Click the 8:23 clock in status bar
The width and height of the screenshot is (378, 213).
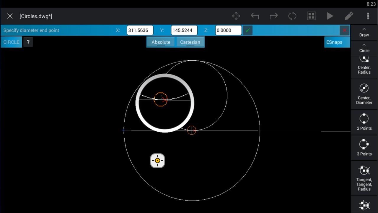coord(371,4)
